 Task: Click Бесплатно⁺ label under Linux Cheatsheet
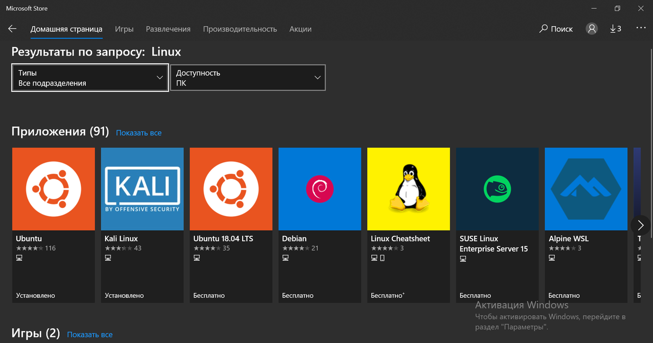pos(387,296)
